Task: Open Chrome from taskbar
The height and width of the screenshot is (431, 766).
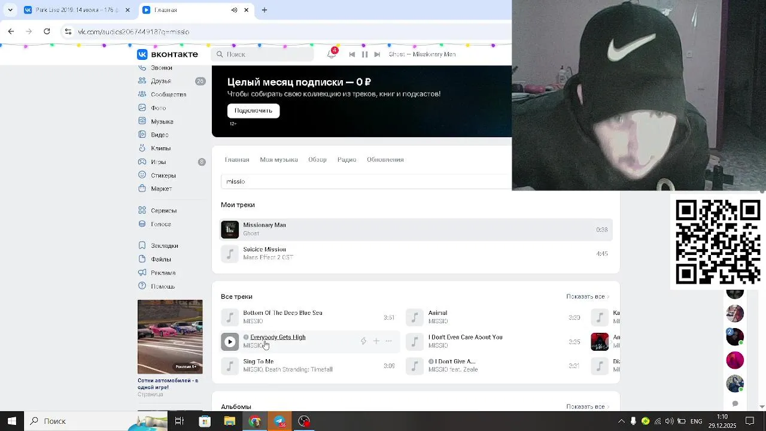Action: coord(255,421)
